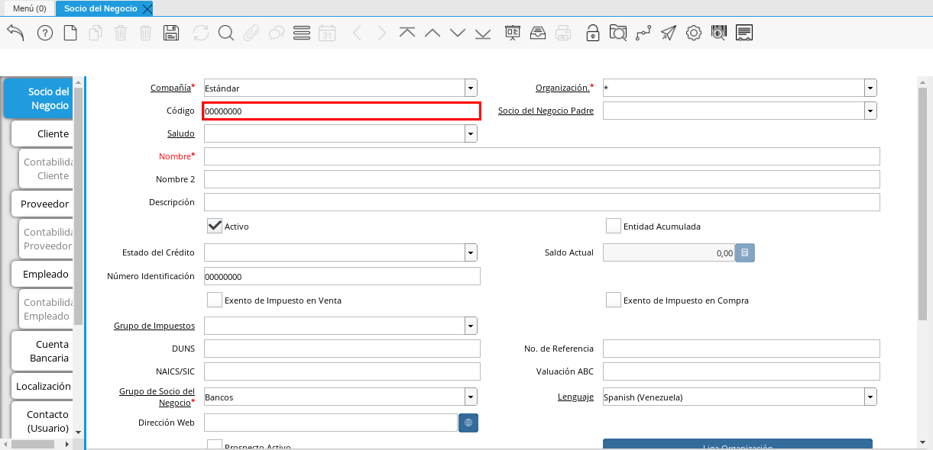
Task: Save record using floppy disk icon
Action: click(171, 33)
